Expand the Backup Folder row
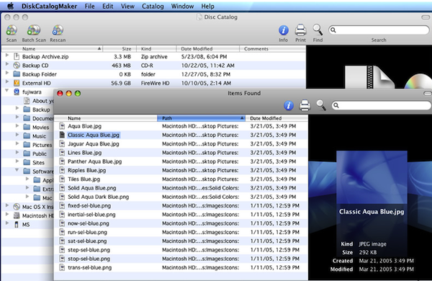This screenshot has height=281, width=432. click(x=7, y=73)
